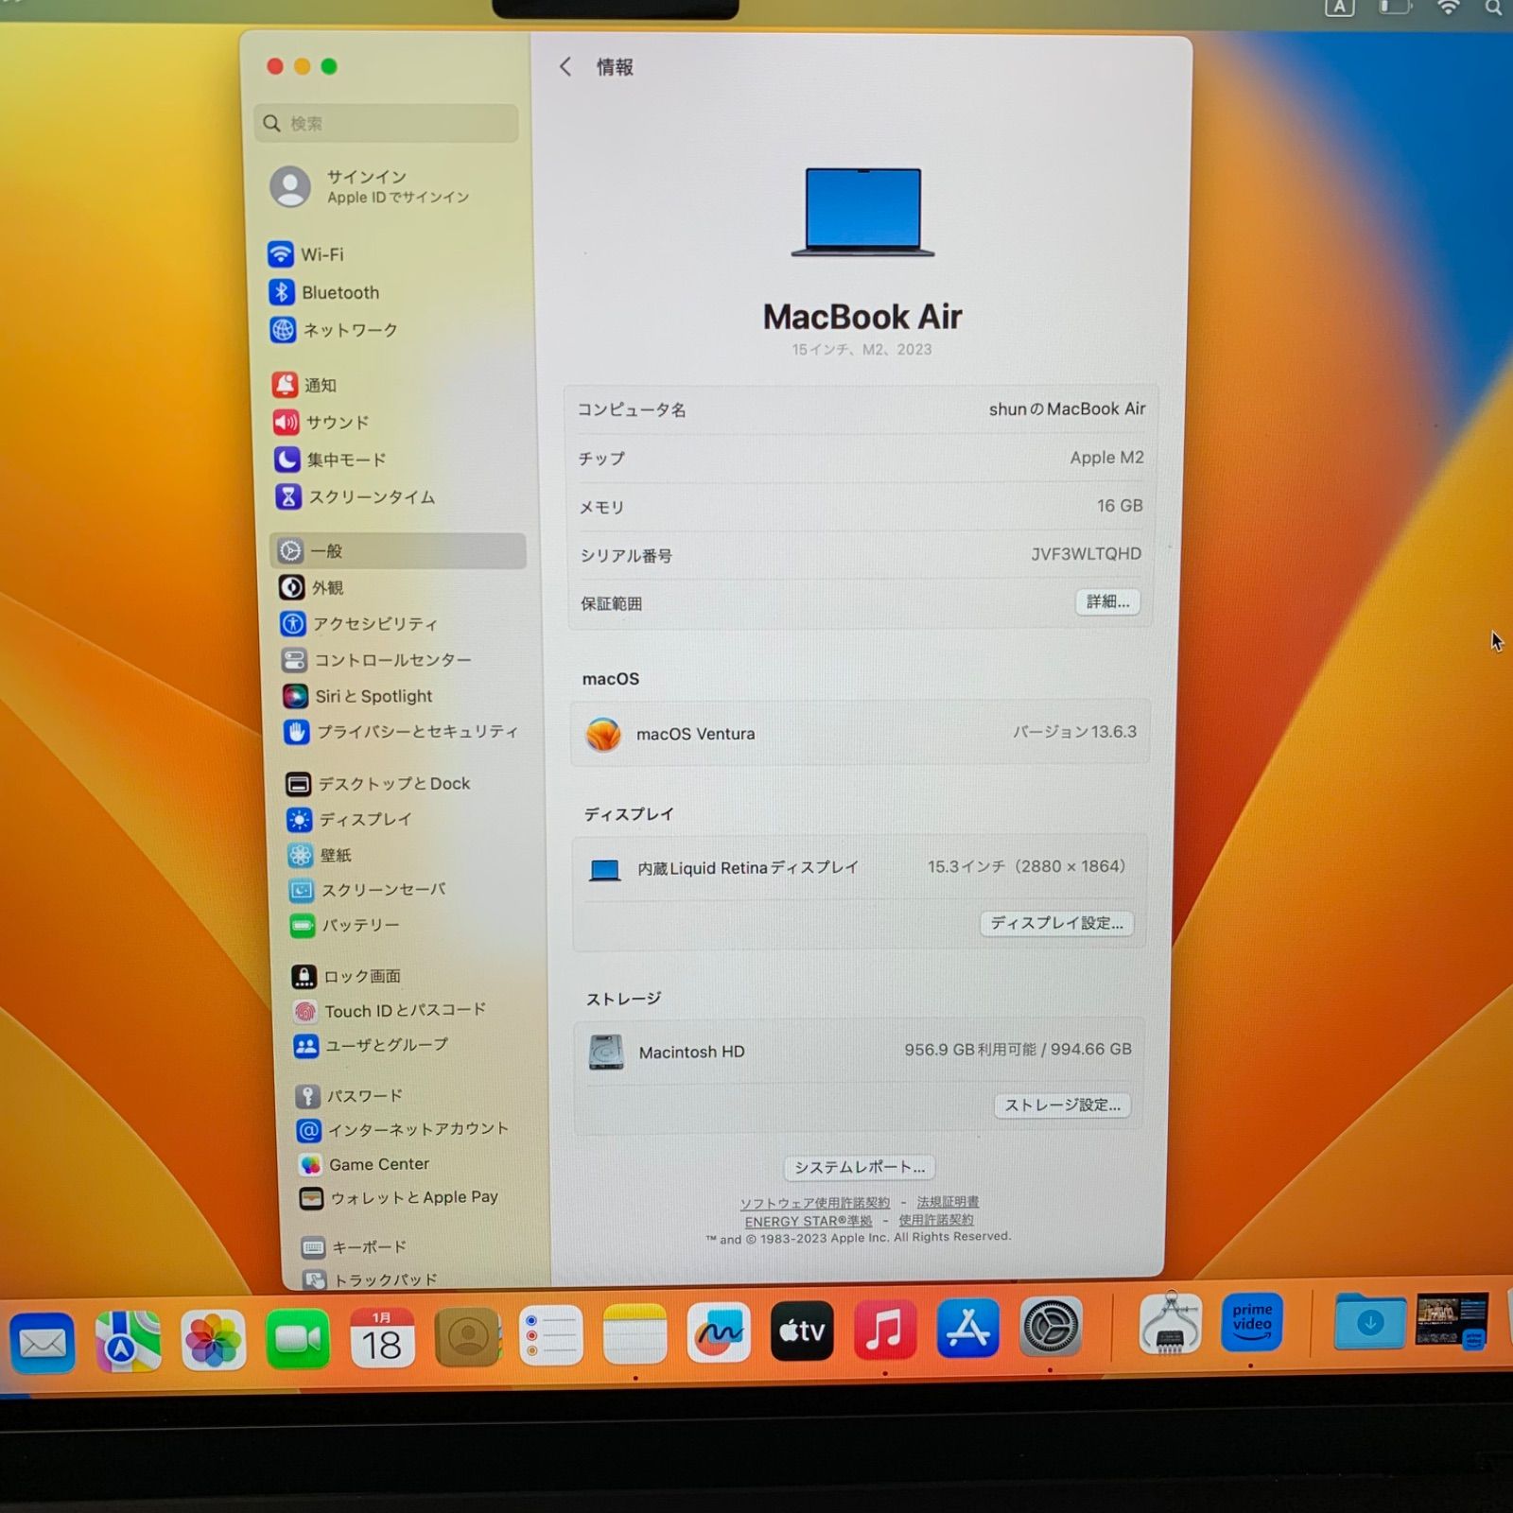Open ENERGY STAR準拠 link

[809, 1221]
